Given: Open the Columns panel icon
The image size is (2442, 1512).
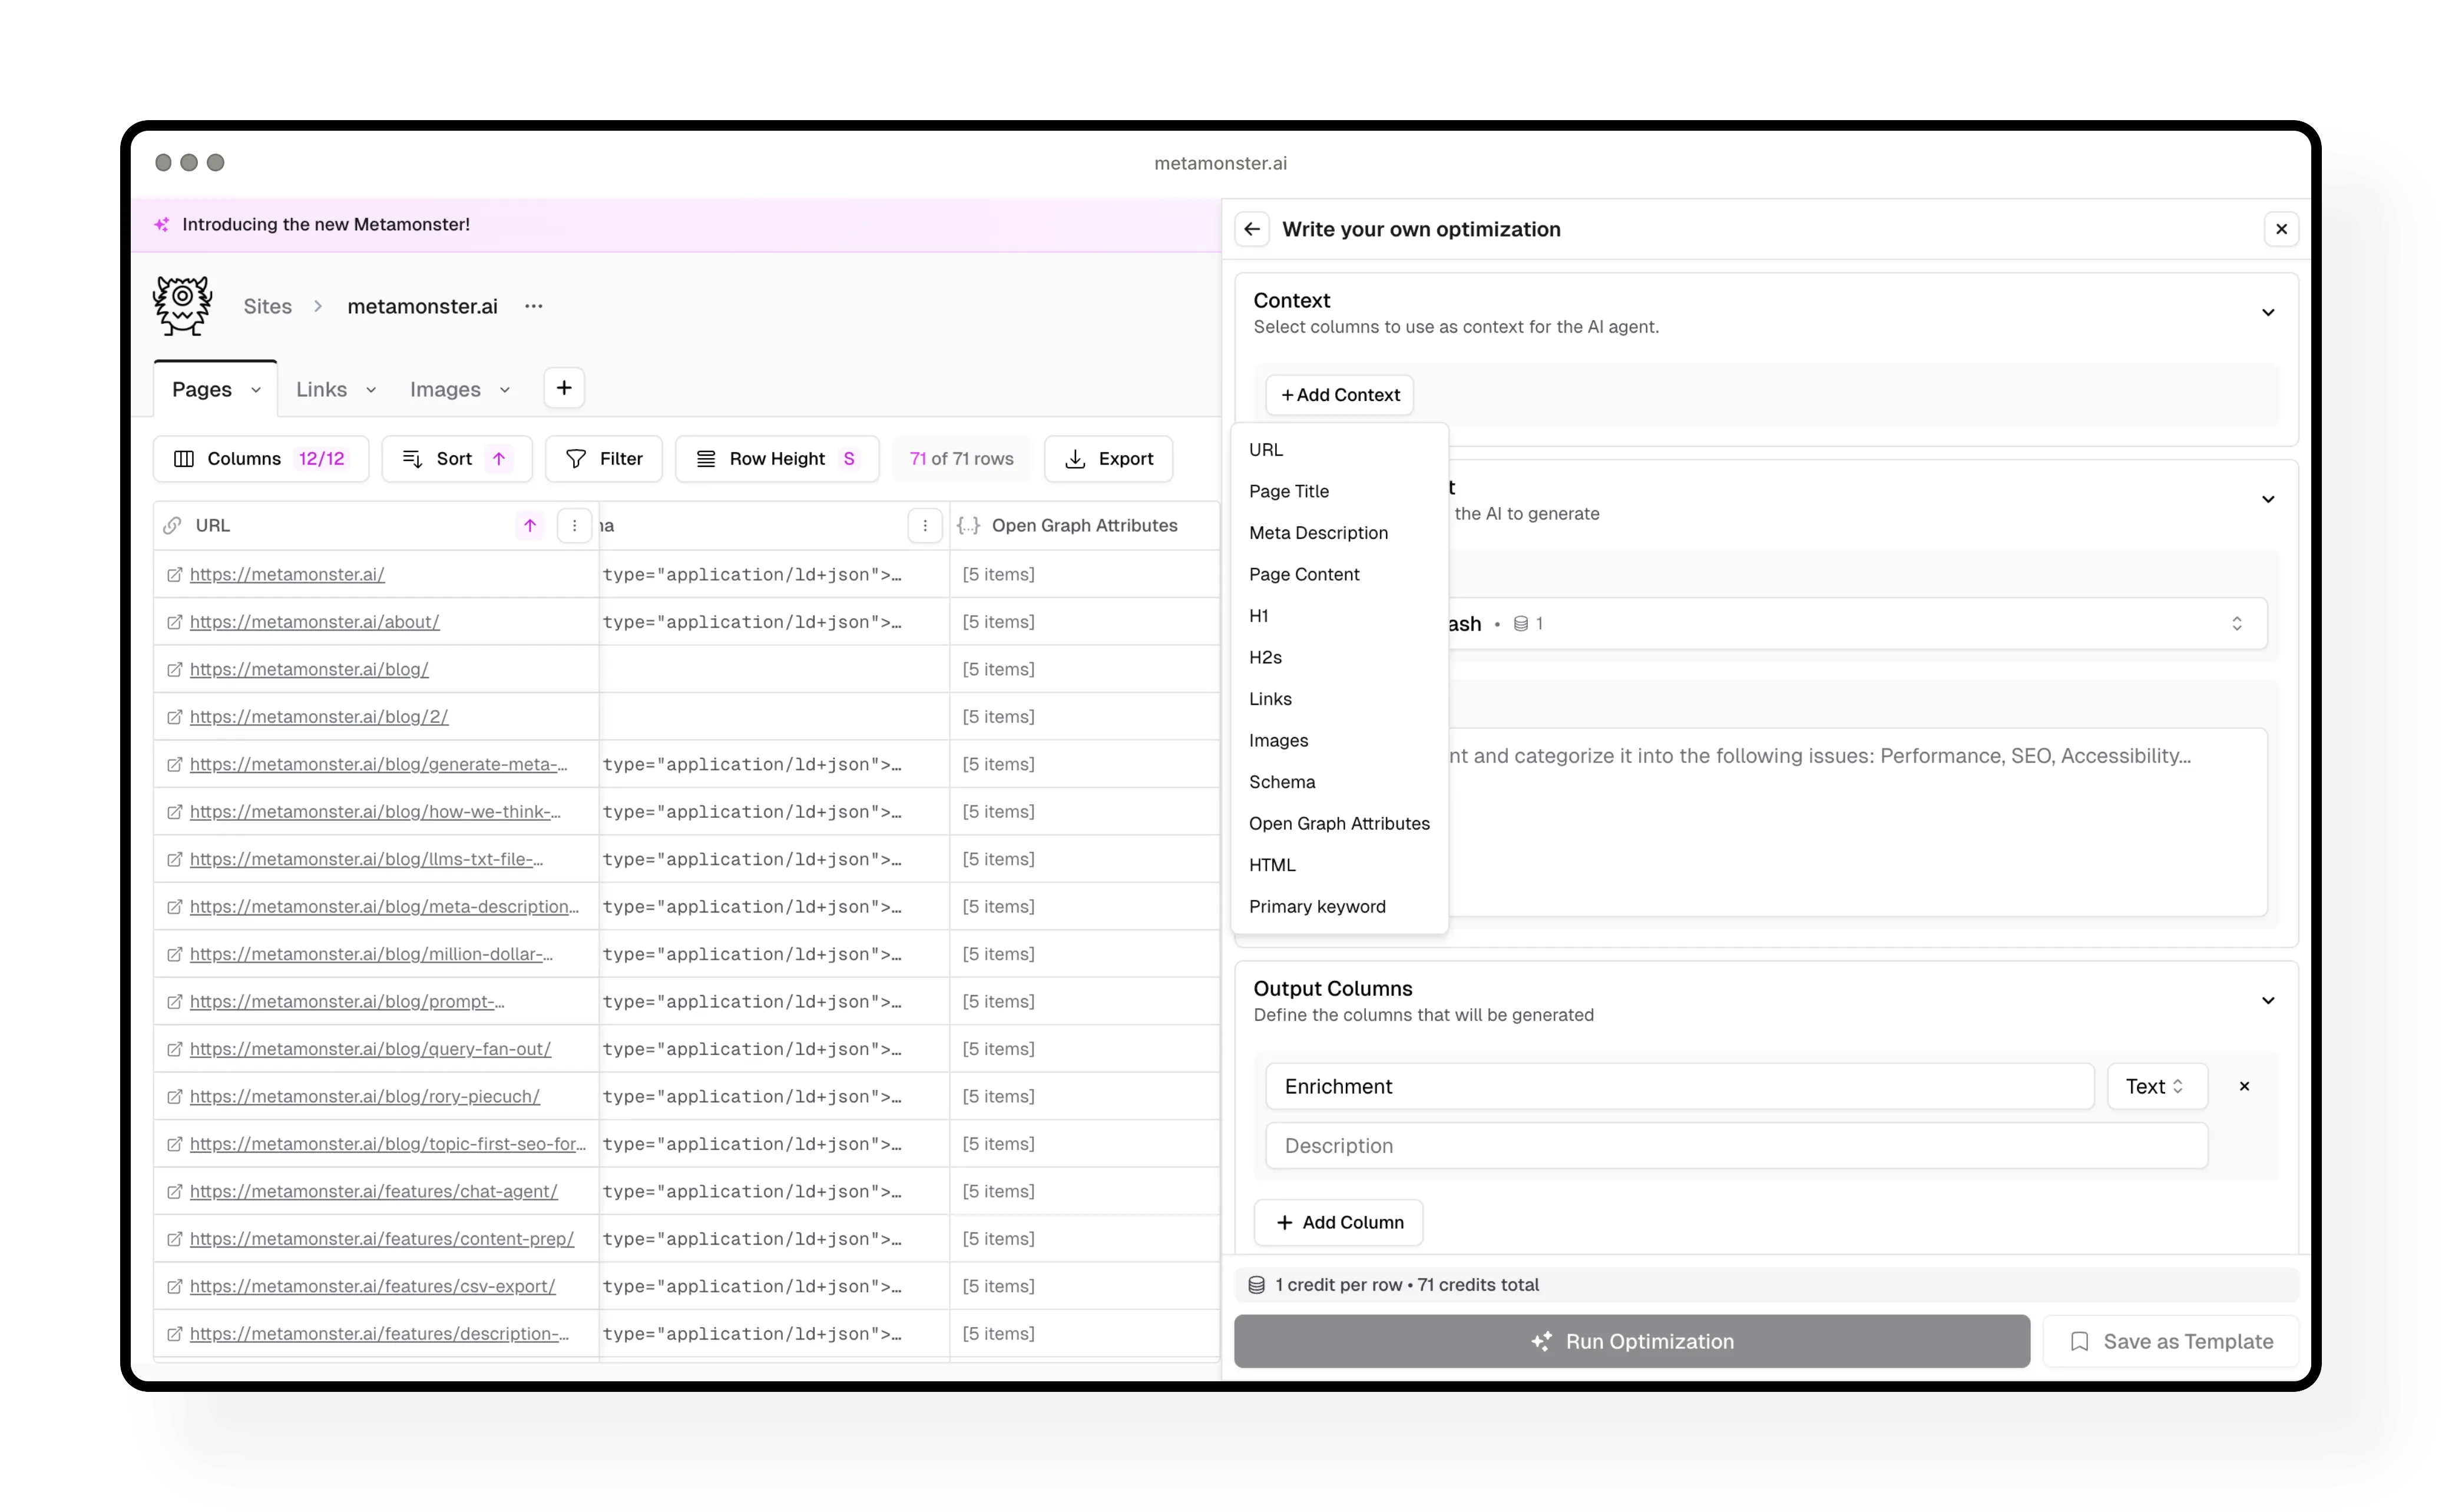Looking at the screenshot, I should pos(185,458).
